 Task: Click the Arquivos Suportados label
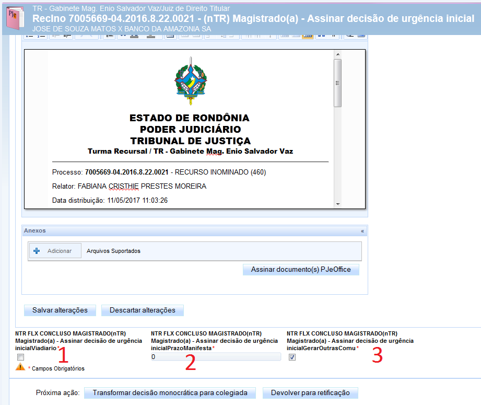[113, 251]
